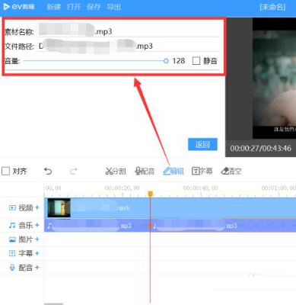Click the EV剪辑 logo
This screenshot has width=296, height=305.
point(19,7)
